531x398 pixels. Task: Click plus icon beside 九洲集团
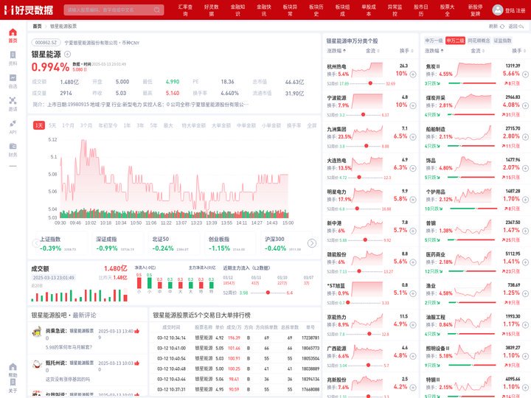coord(413,137)
